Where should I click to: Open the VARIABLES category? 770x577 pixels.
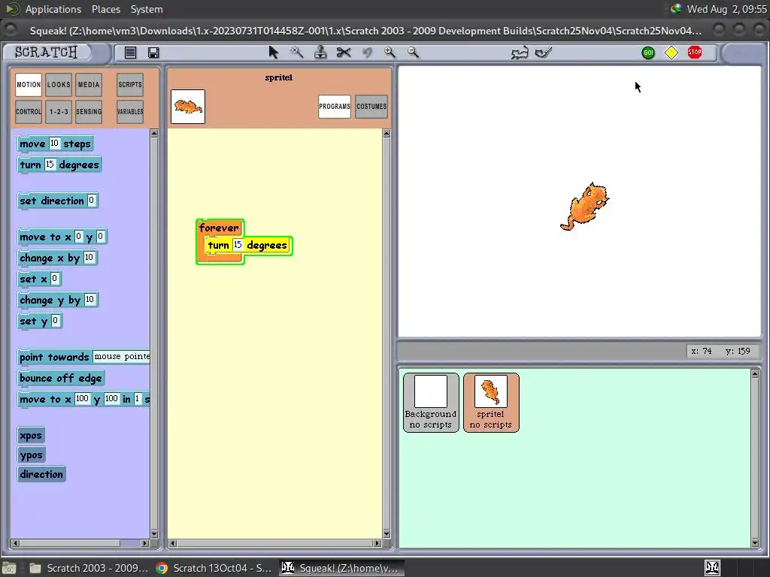click(130, 111)
